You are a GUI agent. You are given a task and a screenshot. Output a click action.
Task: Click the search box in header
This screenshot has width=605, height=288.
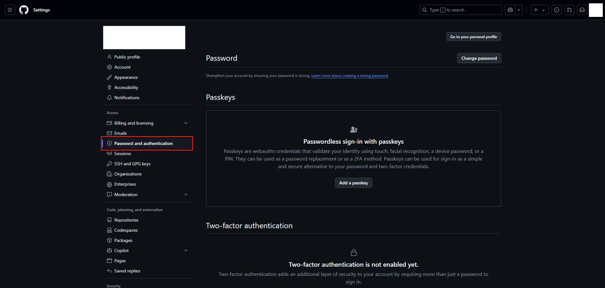[x=461, y=10]
